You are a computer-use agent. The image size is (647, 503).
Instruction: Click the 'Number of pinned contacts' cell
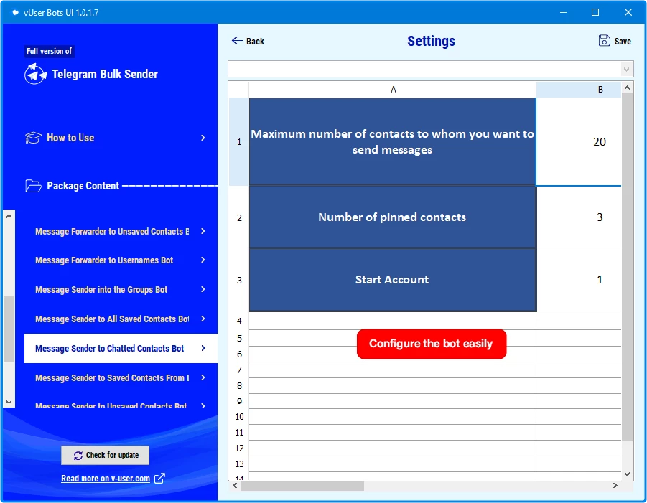click(392, 217)
